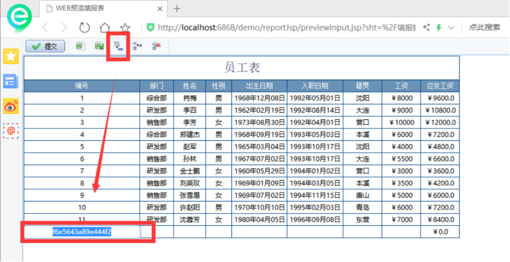Click the insert row toolbar icon

click(x=137, y=46)
